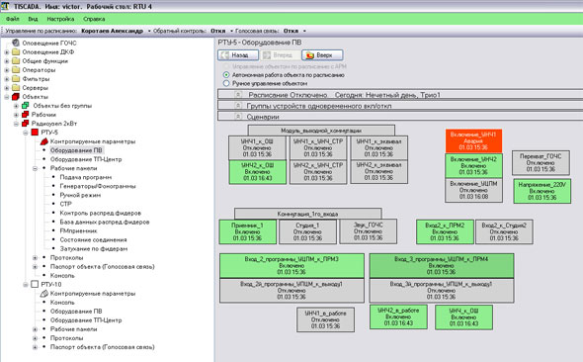Screen dimensions: 583x362
Task: Expand Общие функции tree node
Action: [x=7, y=61]
